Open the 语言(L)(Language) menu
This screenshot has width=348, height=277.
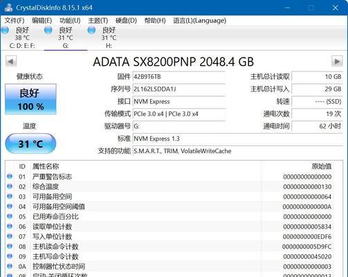click(200, 21)
